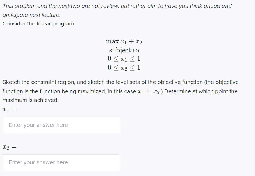Click the 'max x1 + x2' objective expression
This screenshot has height=176, width=255.
[124, 41]
